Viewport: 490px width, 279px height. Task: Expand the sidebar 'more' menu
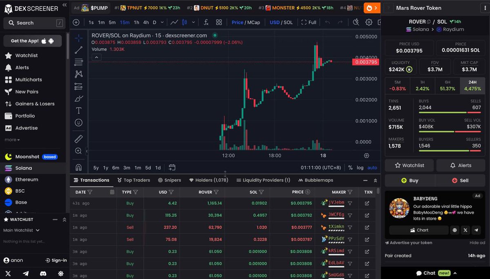click(12, 140)
